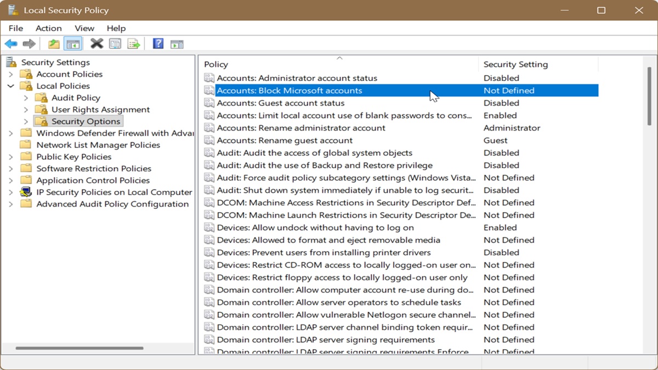The image size is (658, 370).
Task: Toggle the Show/Hide Console Tree icon
Action: pos(73,44)
